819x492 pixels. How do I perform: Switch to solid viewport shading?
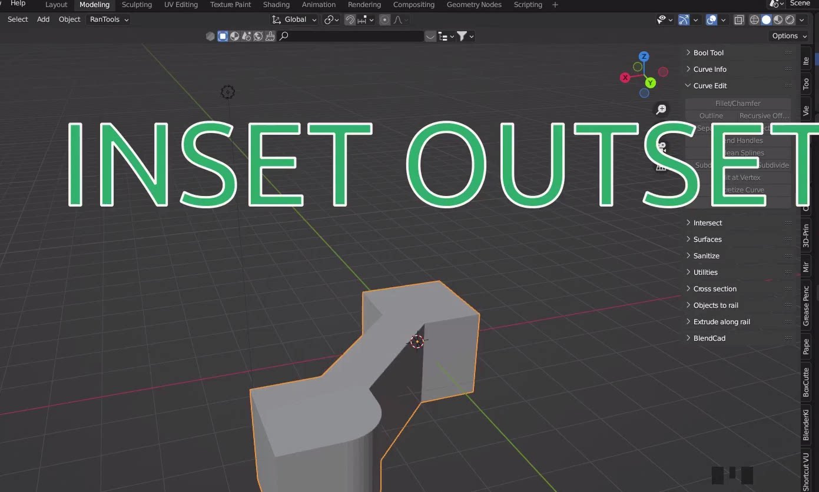tap(766, 19)
